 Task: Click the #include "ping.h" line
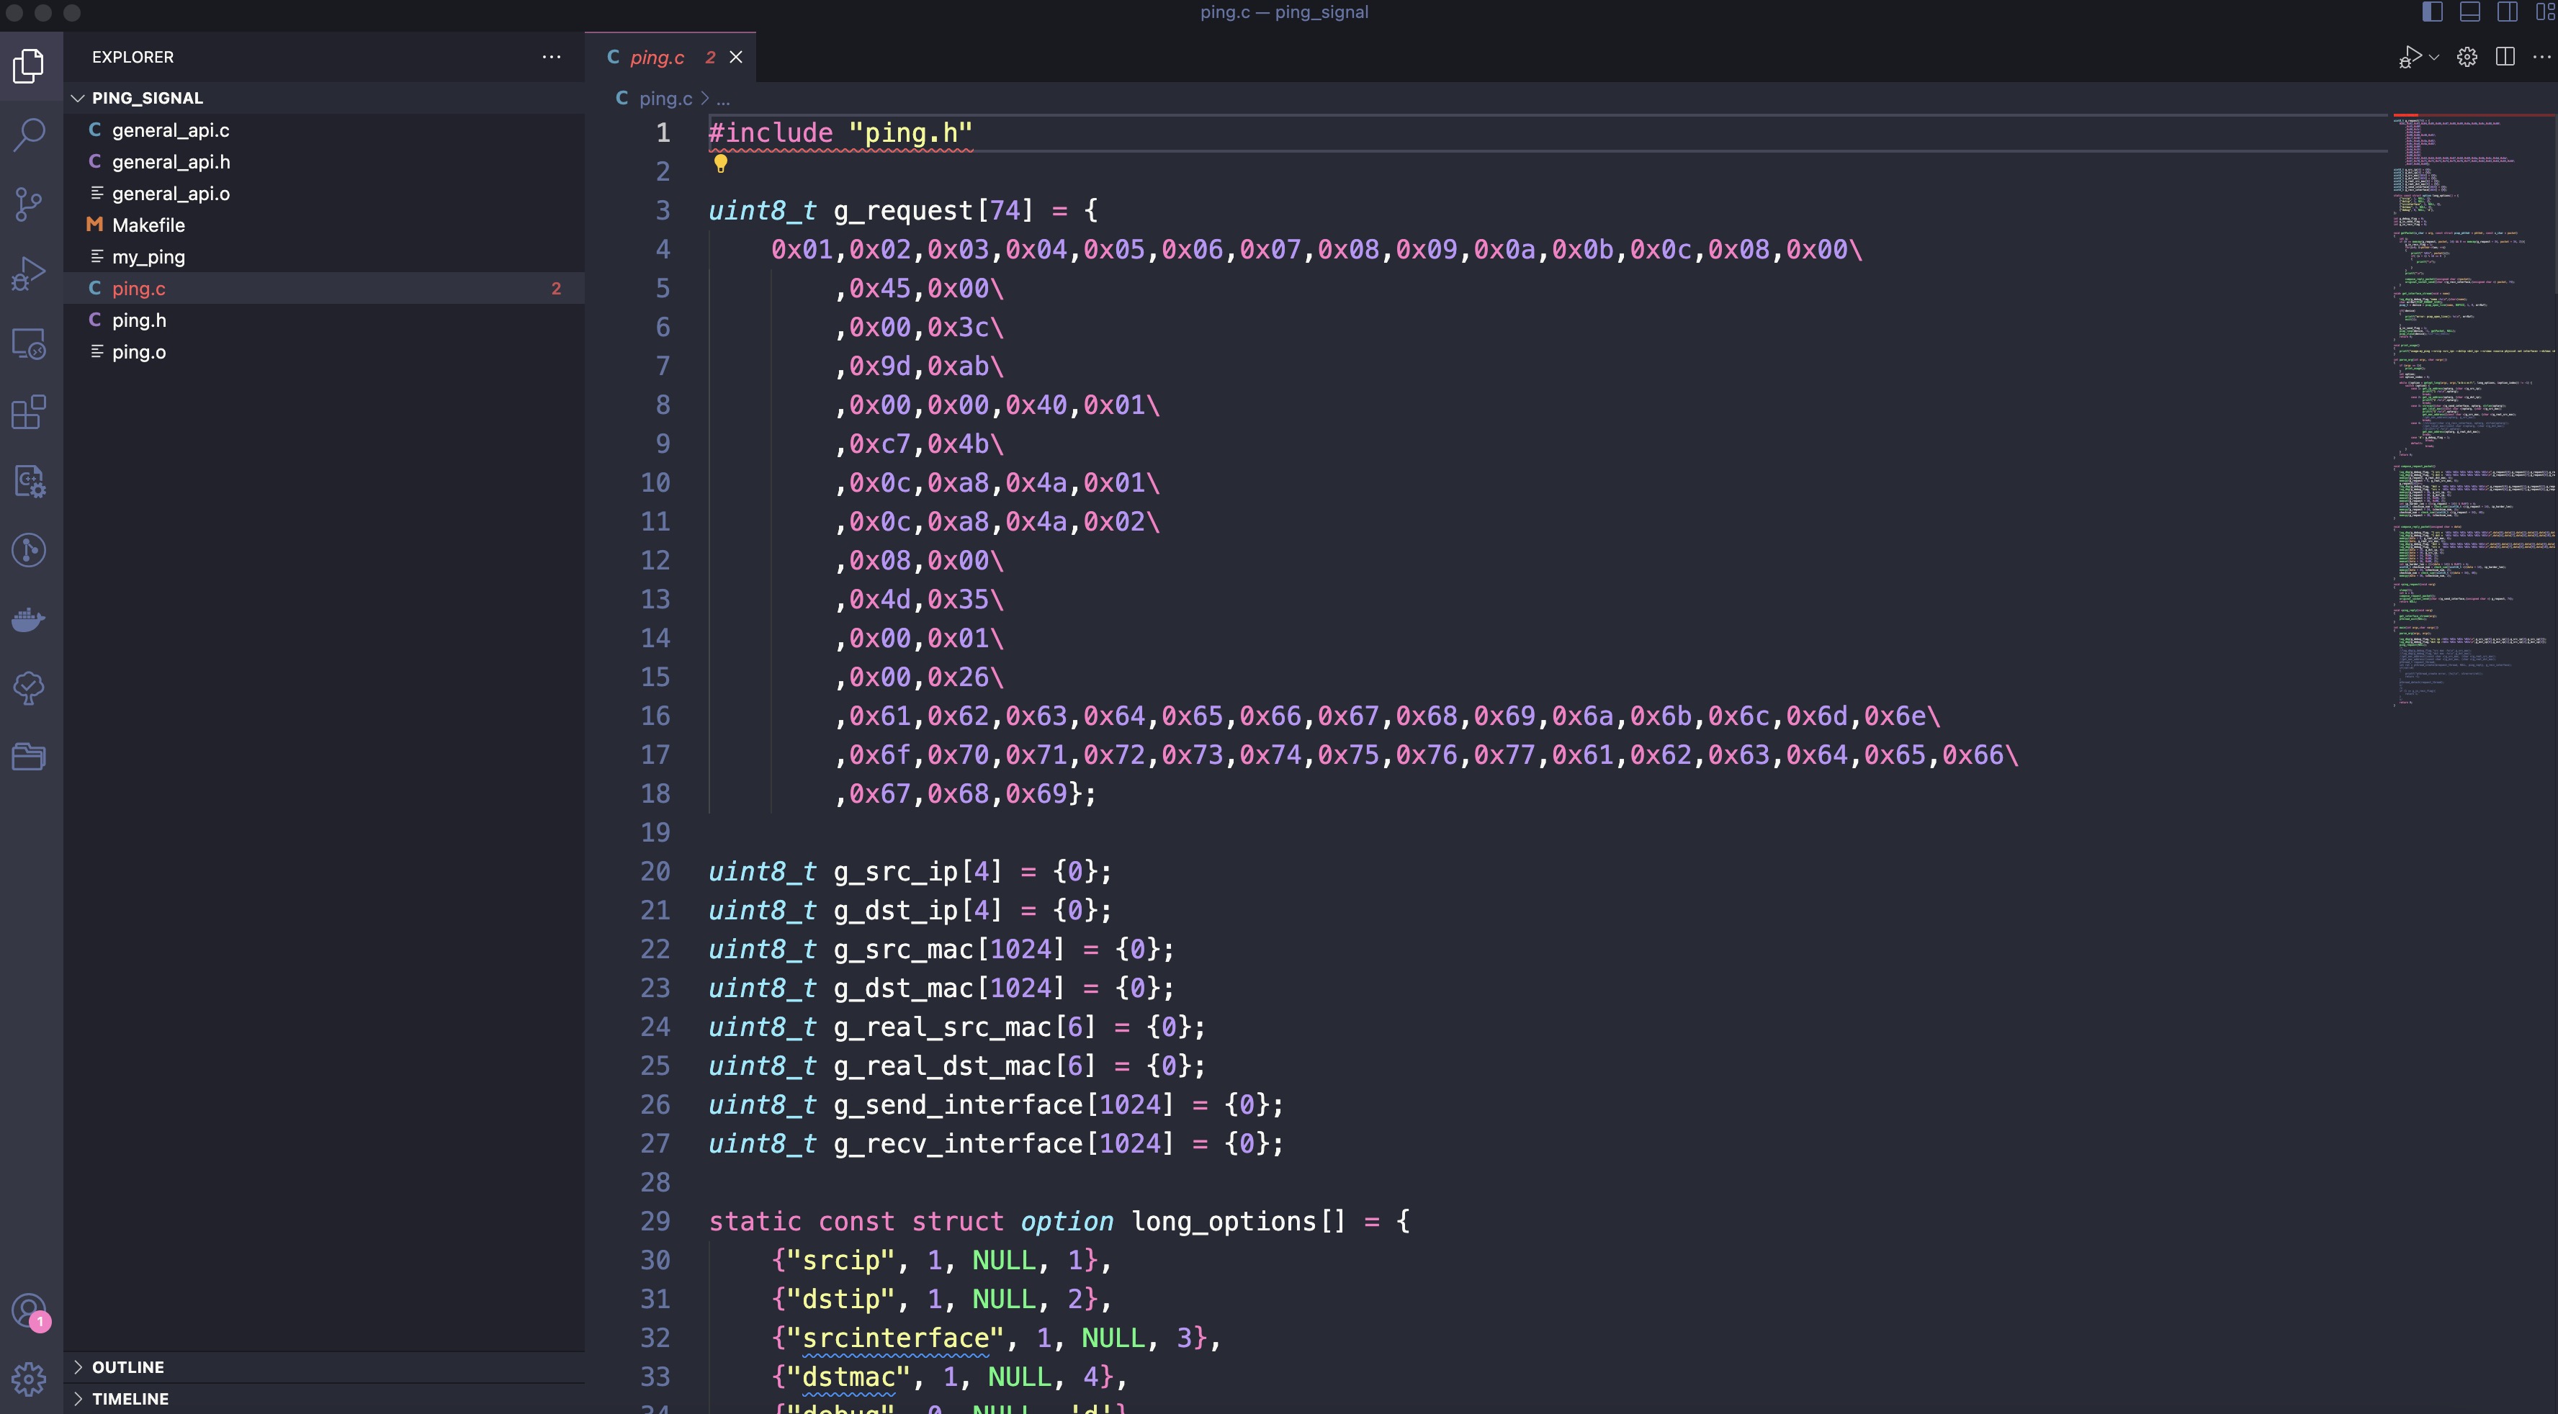840,133
